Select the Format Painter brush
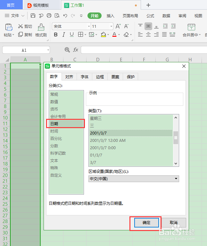207x246 pixels. click(41, 27)
